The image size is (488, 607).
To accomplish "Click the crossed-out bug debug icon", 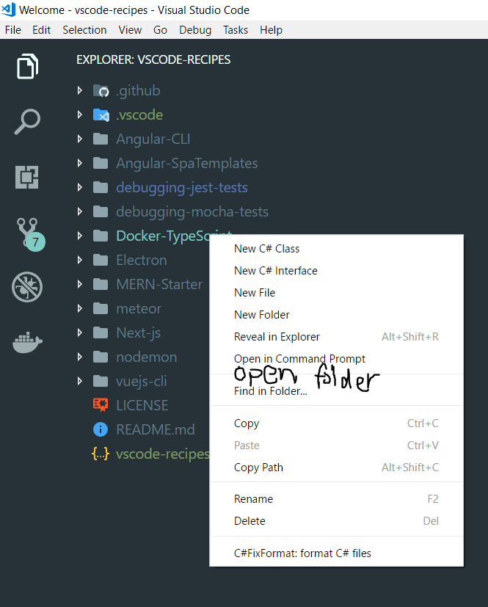I will (26, 287).
